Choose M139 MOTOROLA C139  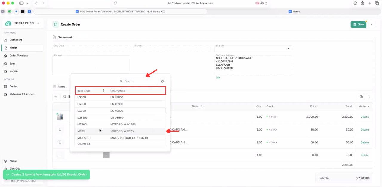(120, 131)
